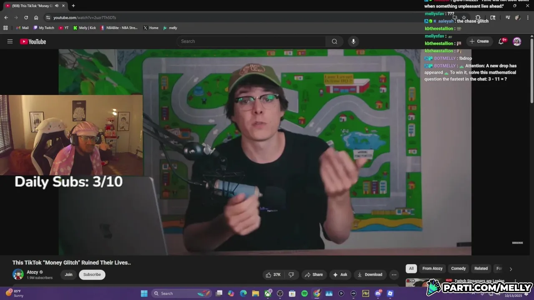Open File Explorer from the taskbar

point(255,293)
